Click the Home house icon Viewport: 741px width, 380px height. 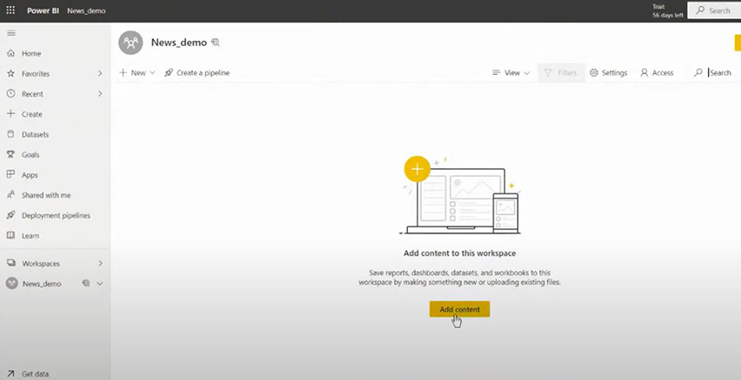pos(10,53)
